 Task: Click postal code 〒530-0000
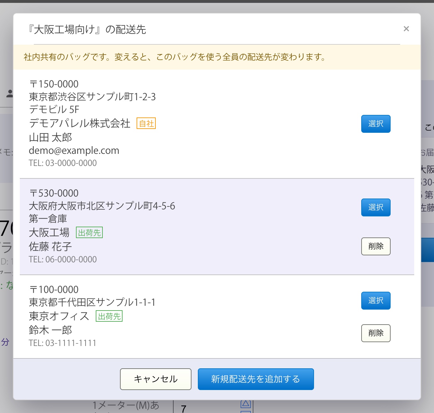pos(54,193)
